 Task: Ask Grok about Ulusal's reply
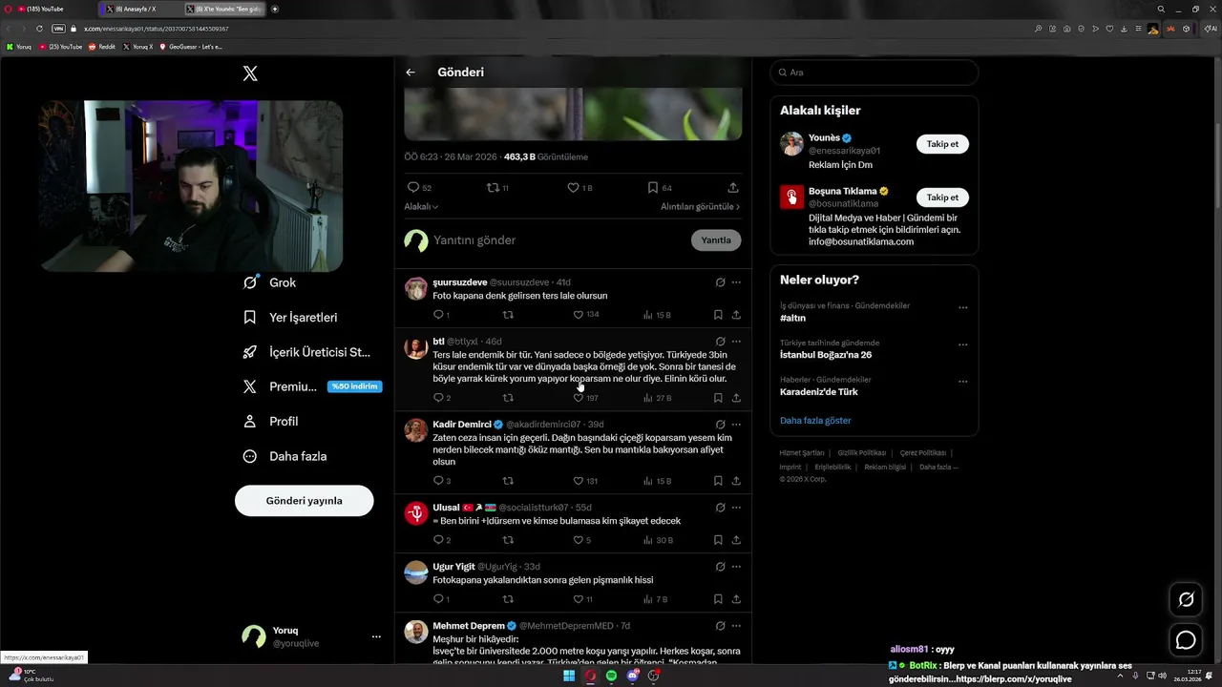click(x=721, y=508)
